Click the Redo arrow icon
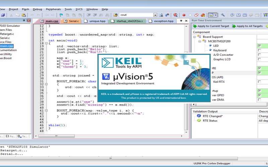Viewport: 268px width, 167px height. pos(39,15)
